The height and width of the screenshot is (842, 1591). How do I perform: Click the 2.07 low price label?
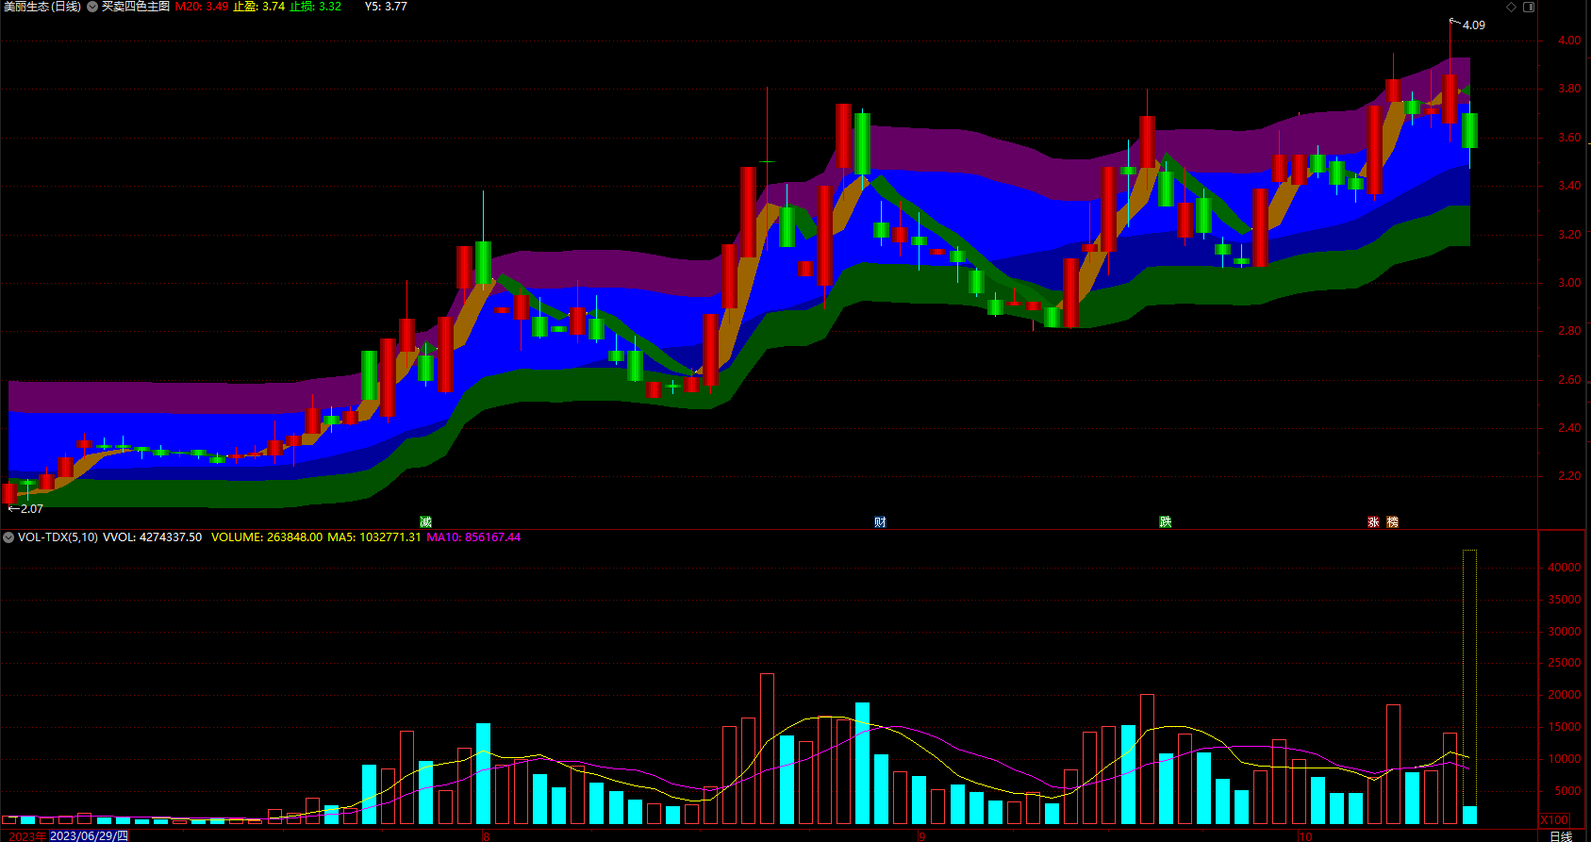coord(31,509)
